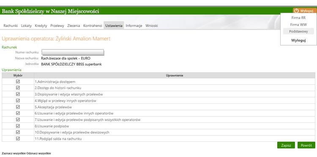The width and height of the screenshot is (317, 157).
Task: Click the Powrót button
Action: [306, 145]
